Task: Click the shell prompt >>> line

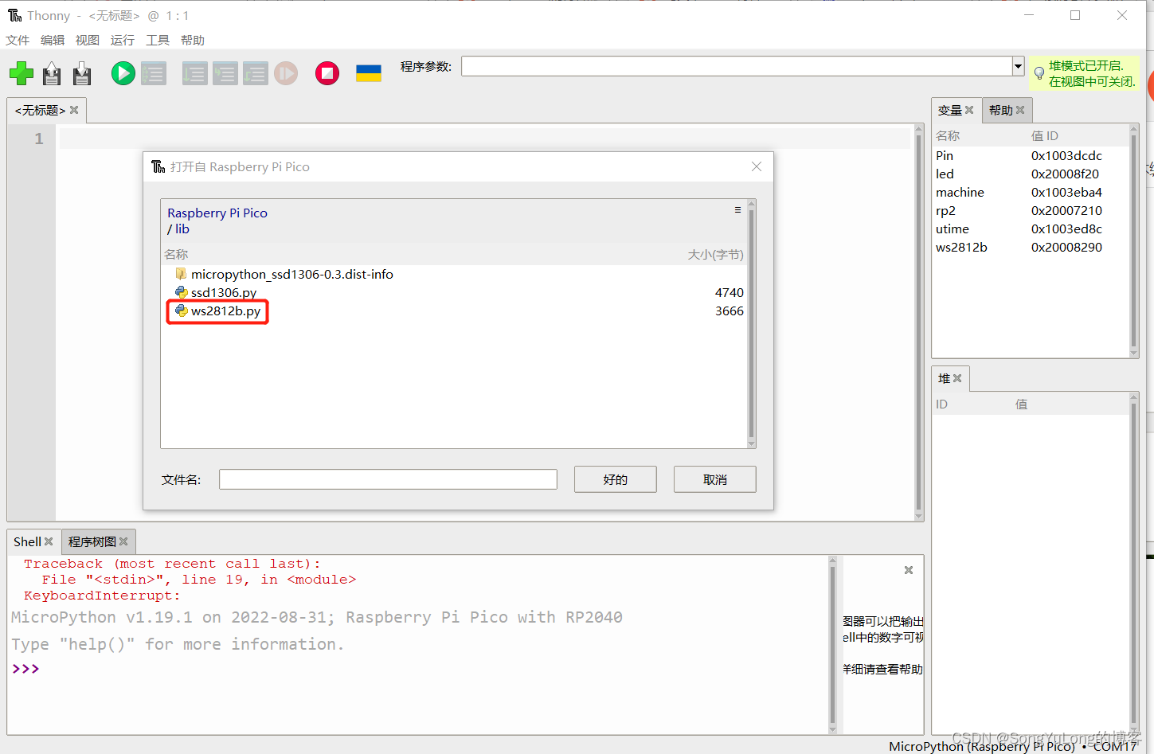Action: coord(25,669)
